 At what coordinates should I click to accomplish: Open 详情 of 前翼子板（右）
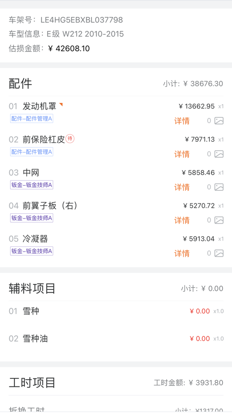click(x=182, y=220)
